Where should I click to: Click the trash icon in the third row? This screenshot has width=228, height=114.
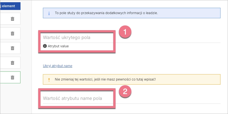pos(12,48)
